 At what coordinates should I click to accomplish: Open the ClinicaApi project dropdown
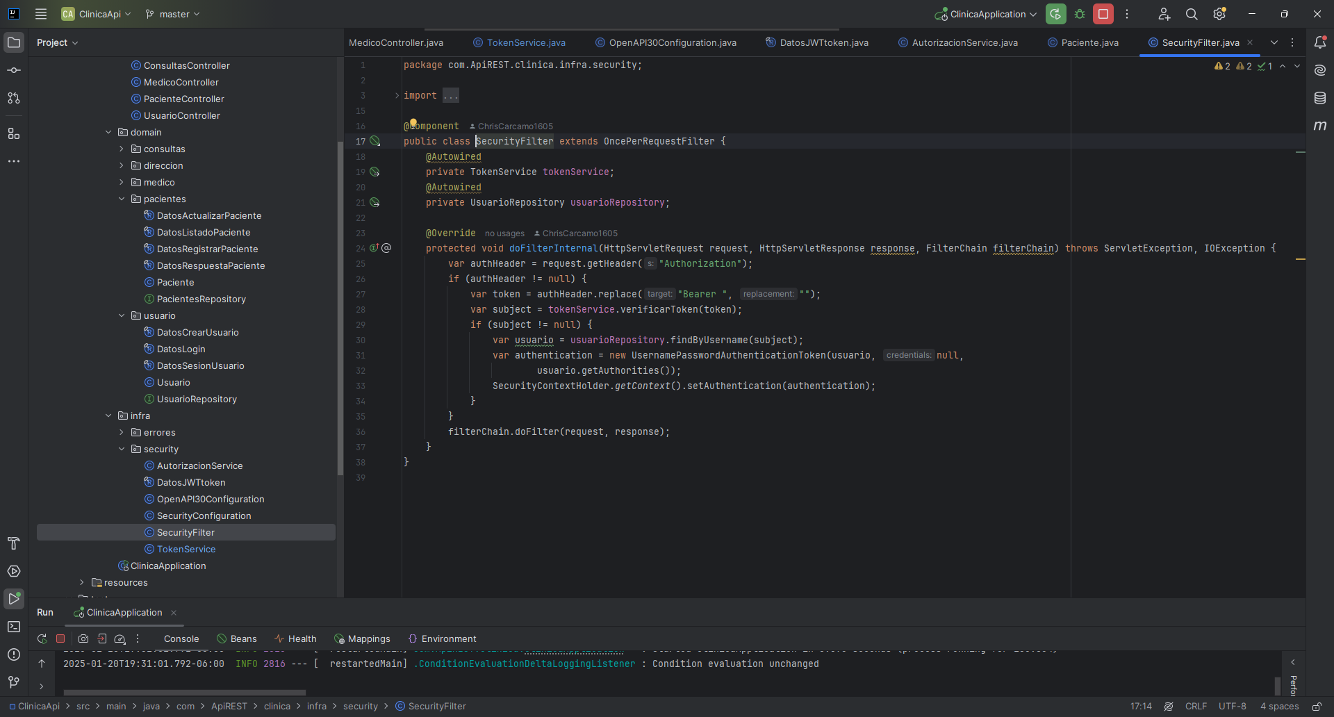(96, 14)
